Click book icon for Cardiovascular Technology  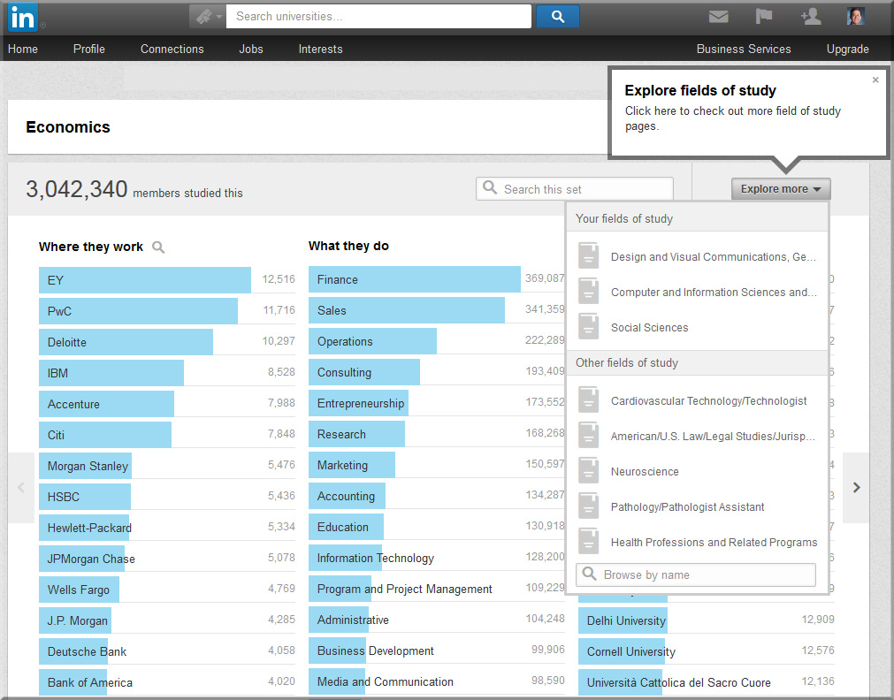pyautogui.click(x=588, y=399)
